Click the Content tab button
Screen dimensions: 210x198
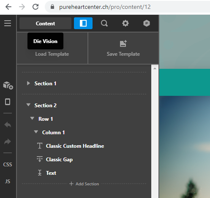pyautogui.click(x=45, y=23)
